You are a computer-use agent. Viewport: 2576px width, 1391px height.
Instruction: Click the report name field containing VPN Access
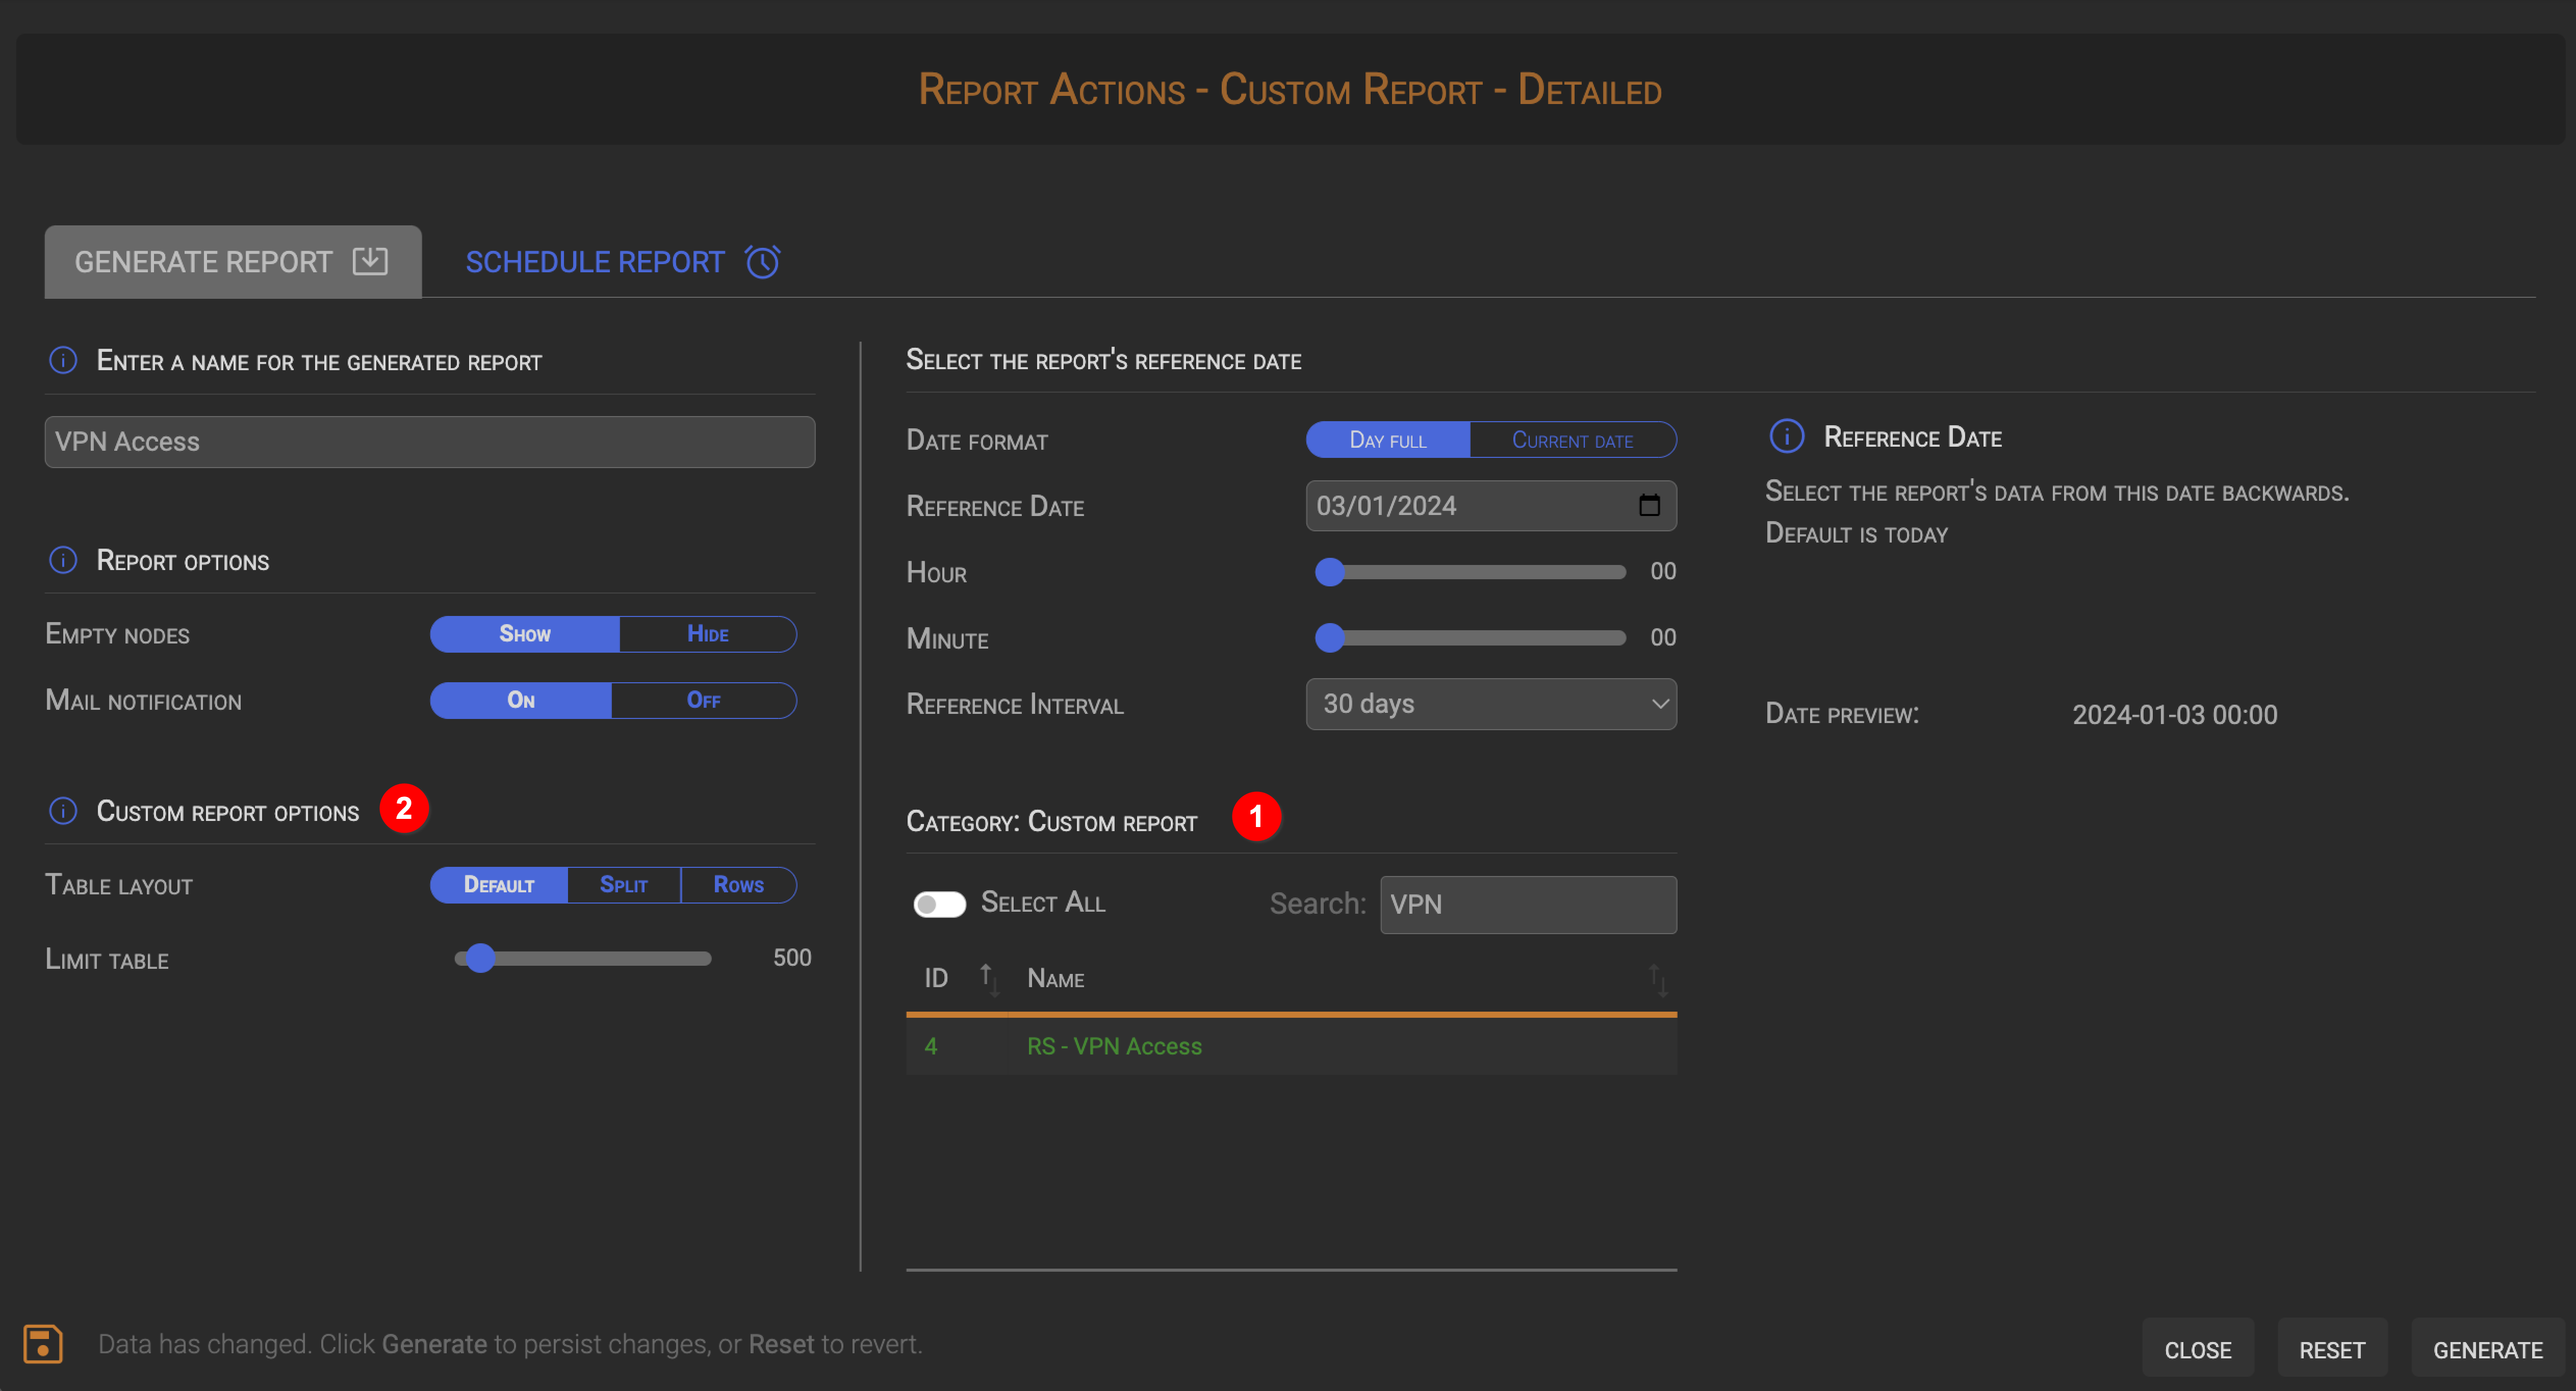pos(430,442)
